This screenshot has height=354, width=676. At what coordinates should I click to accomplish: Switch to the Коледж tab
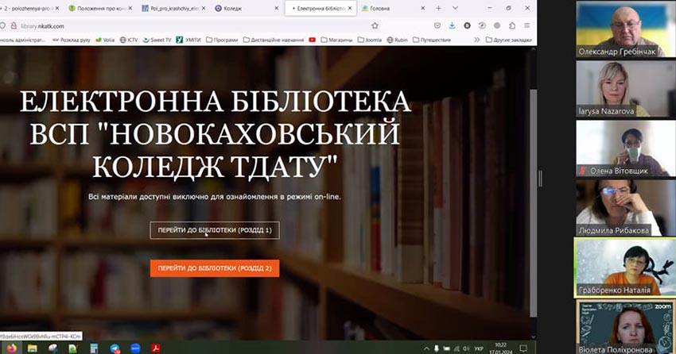[239, 8]
